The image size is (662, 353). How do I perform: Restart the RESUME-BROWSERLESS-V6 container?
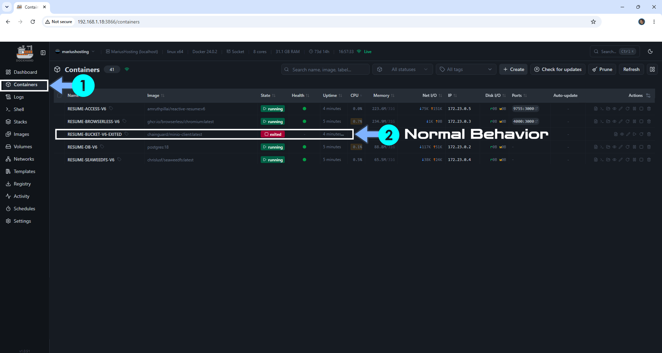[628, 121]
